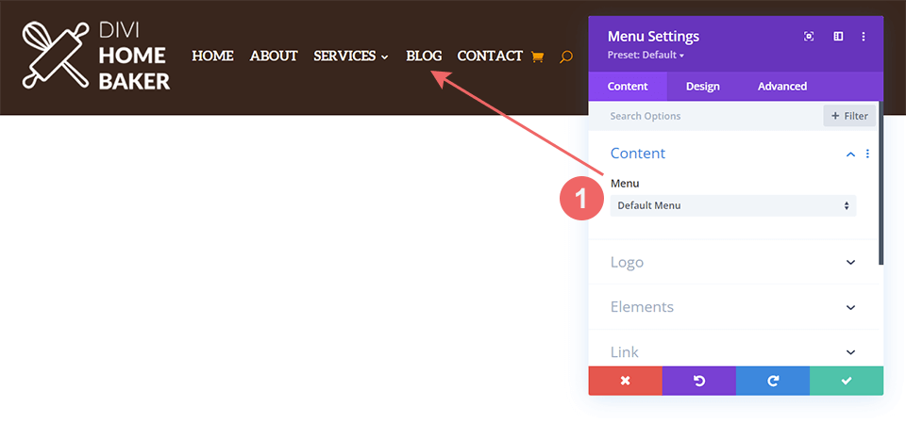Go to the About menu item

coord(274,56)
